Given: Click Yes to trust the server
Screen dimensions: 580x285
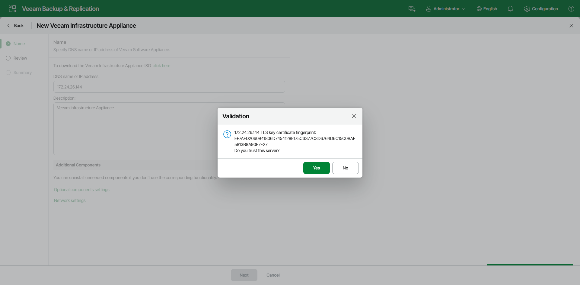Looking at the screenshot, I should 316,168.
